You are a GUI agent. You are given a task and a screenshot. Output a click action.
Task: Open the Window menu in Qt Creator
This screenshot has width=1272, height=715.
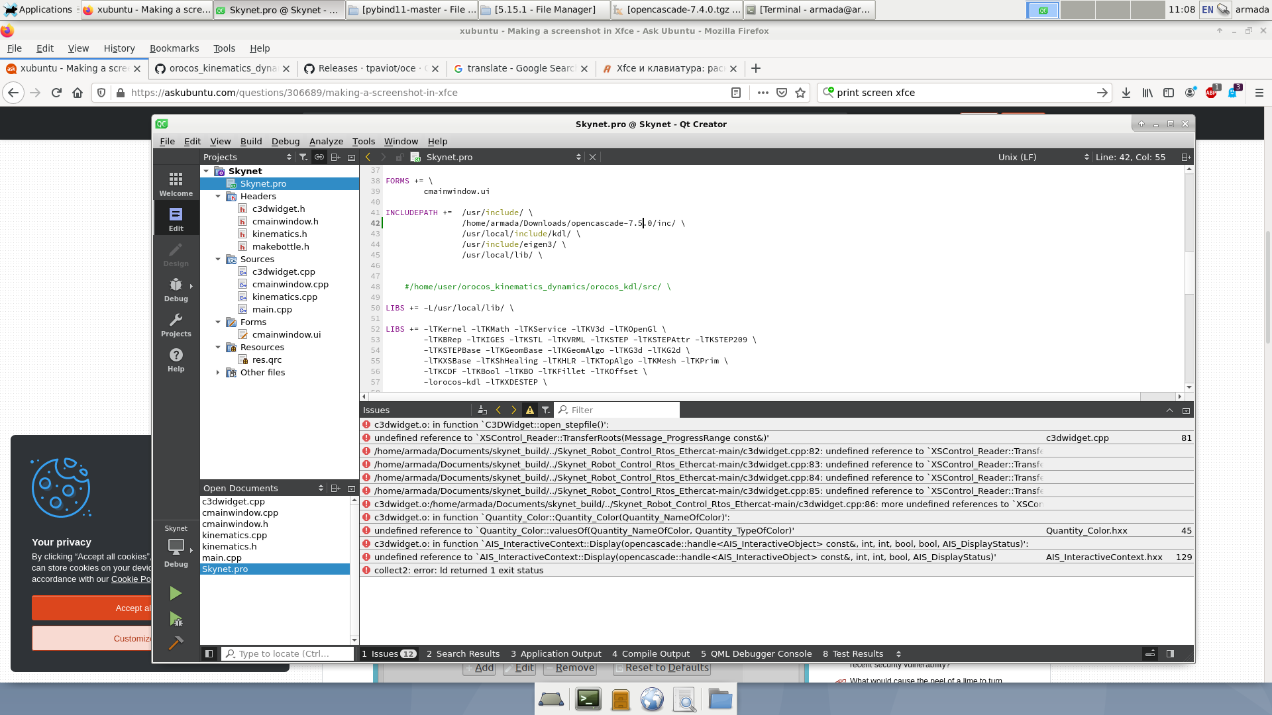401,141
